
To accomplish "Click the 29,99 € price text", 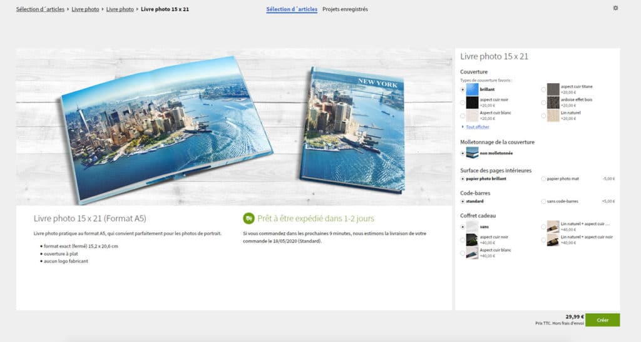I will (x=575, y=317).
